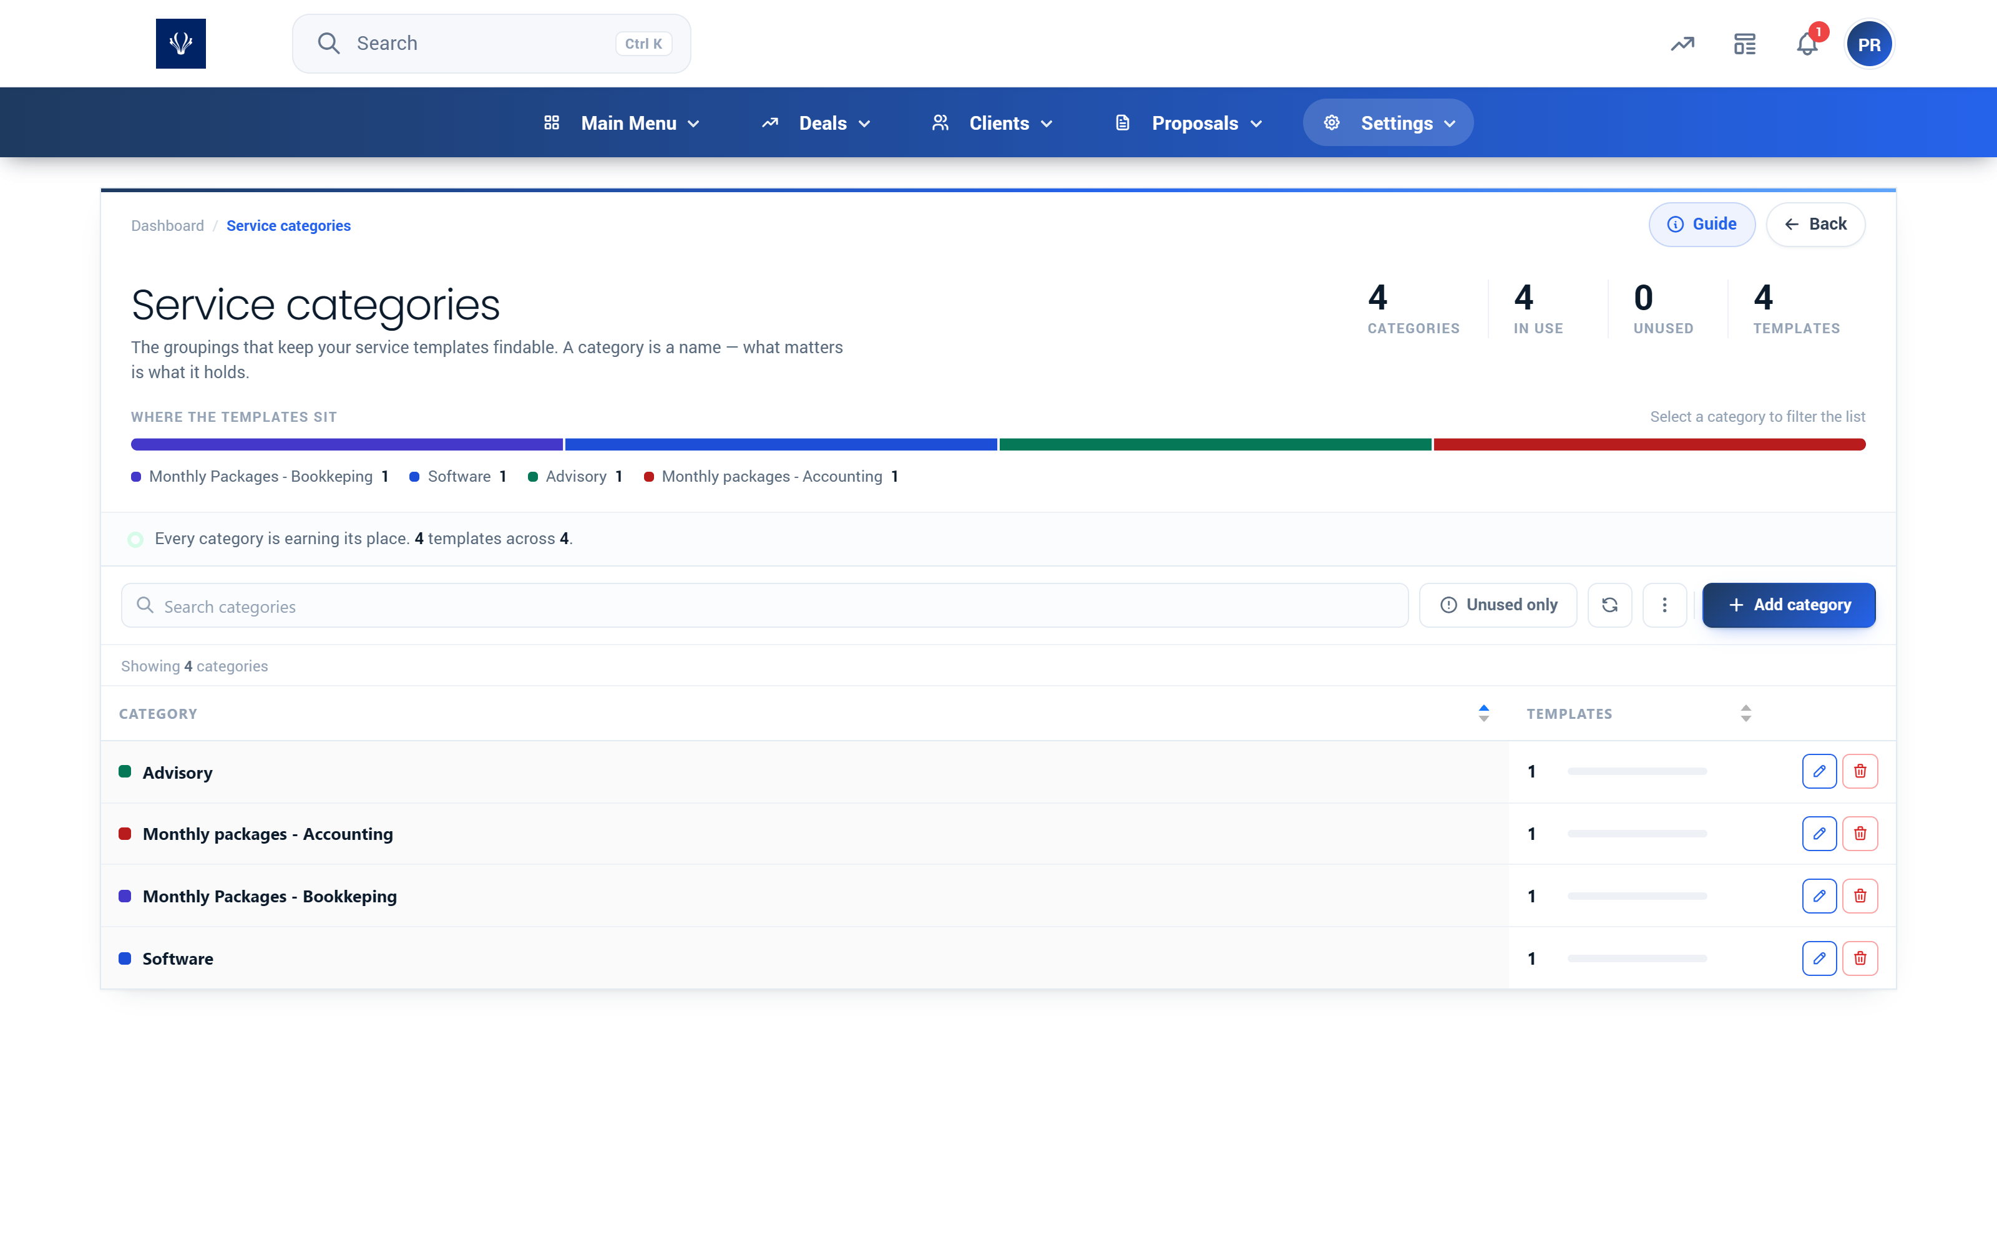Click the company logo icon
Viewport: 1997px width, 1248px height.
tap(181, 44)
